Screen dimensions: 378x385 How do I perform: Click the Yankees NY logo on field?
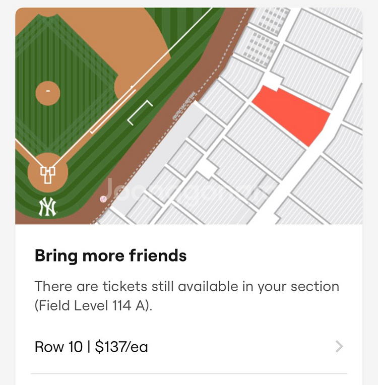pos(48,207)
